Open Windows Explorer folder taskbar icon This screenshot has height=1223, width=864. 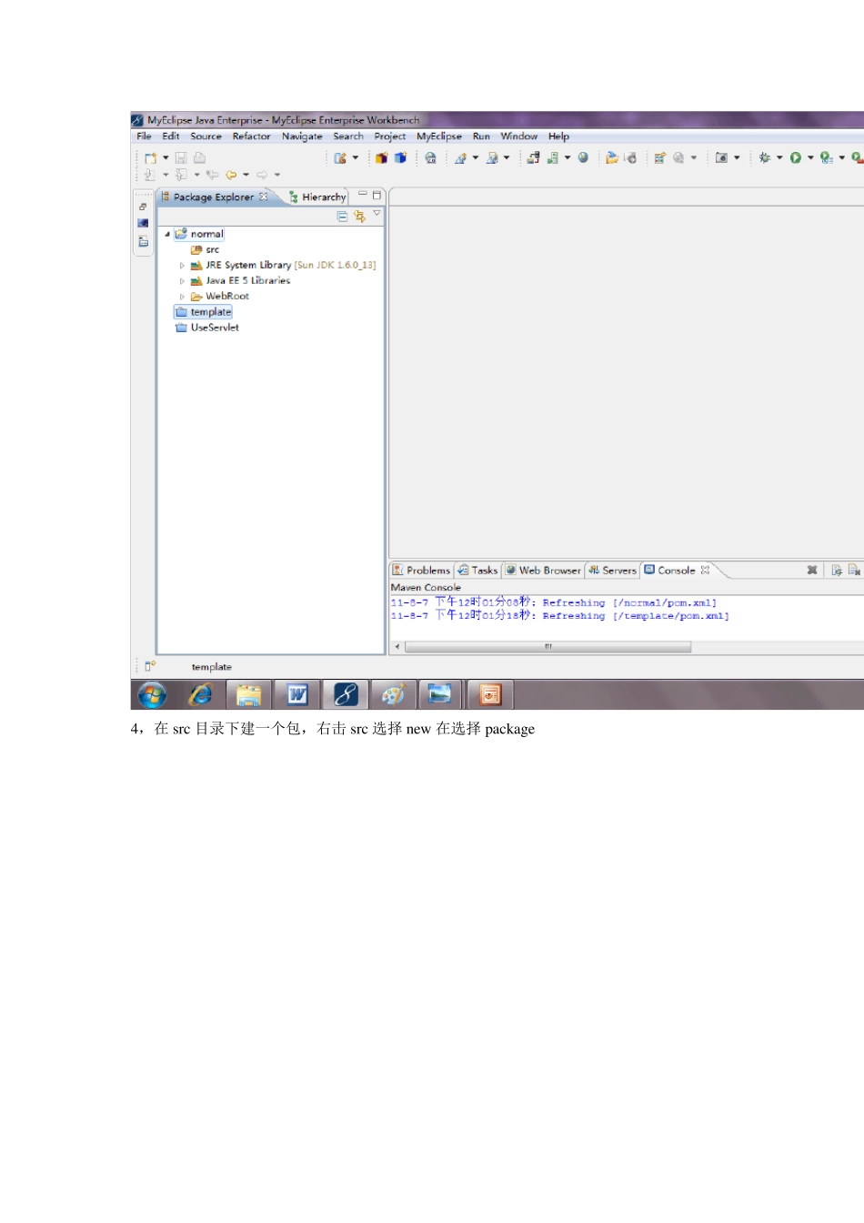pyautogui.click(x=248, y=696)
